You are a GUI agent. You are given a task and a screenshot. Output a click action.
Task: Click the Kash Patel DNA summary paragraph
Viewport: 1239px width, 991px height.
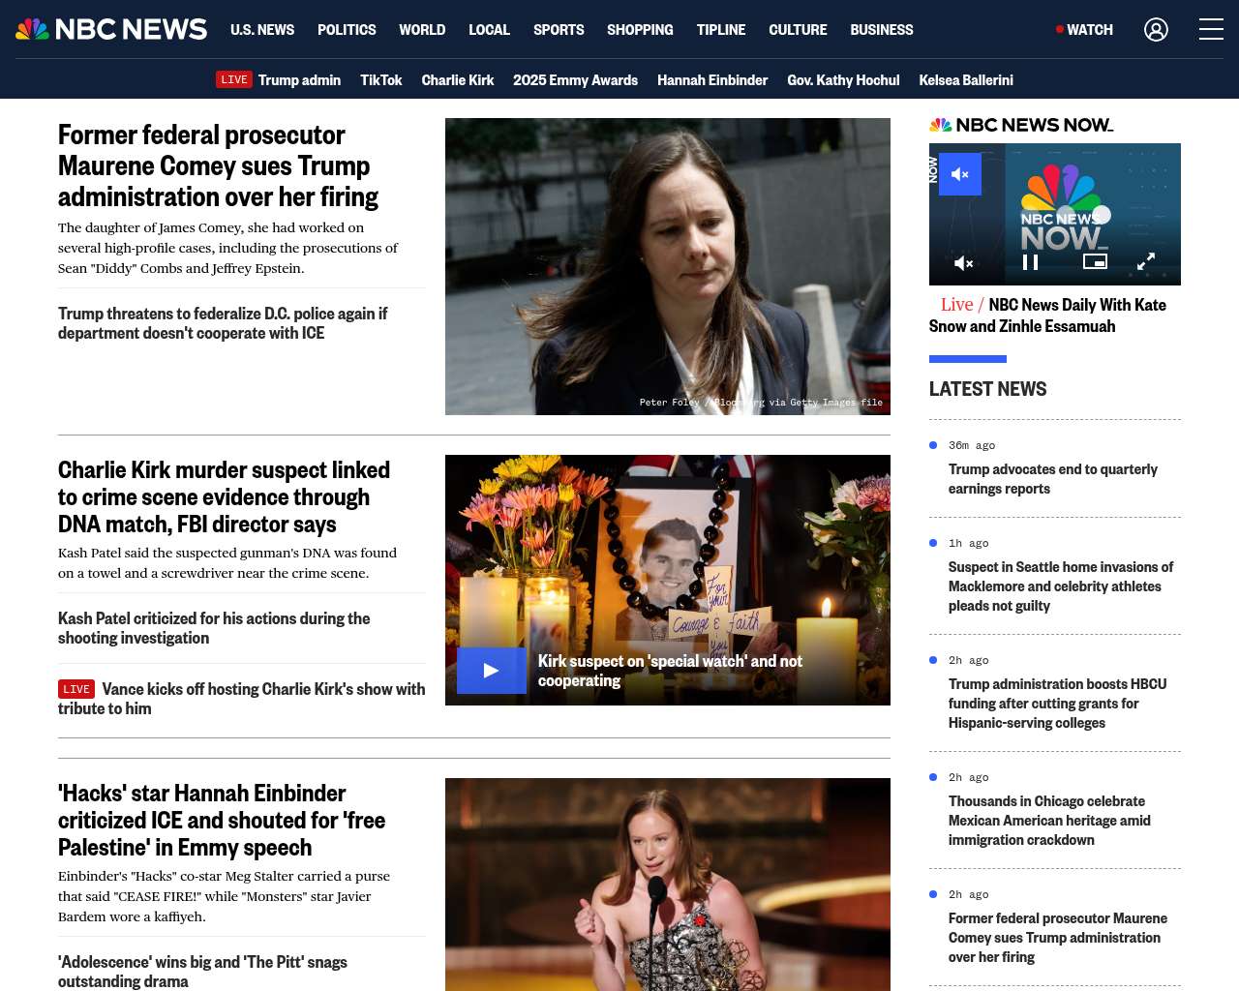coord(227,563)
